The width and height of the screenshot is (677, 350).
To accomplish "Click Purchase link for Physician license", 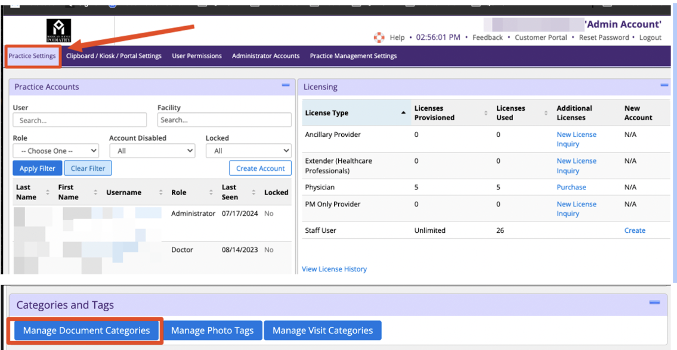I will point(571,187).
